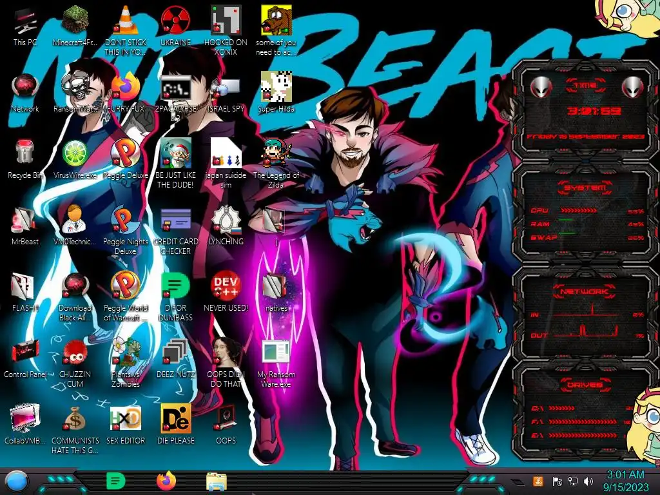Select the HxD SEX EDITOR icon
660x495 pixels.
[x=125, y=418]
